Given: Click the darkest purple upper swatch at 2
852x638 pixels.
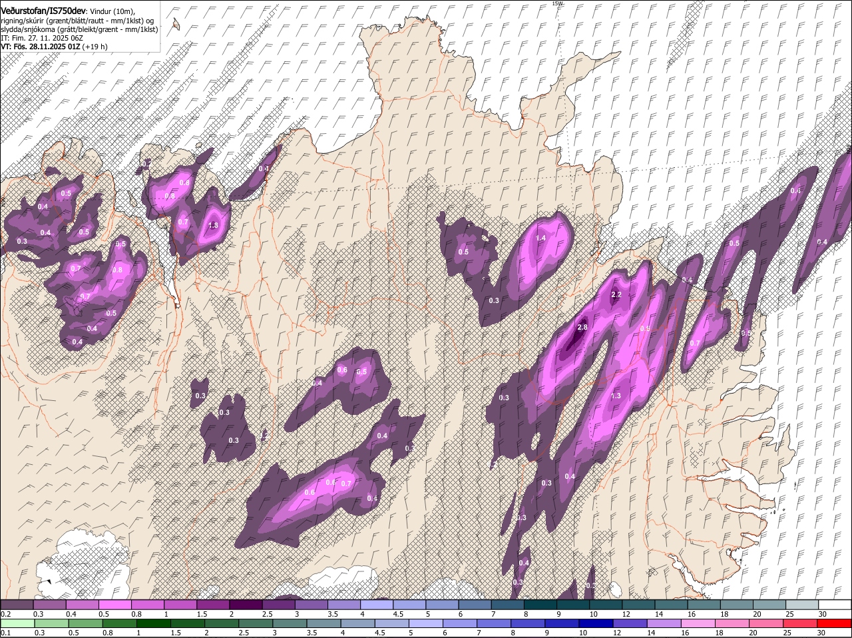Looking at the screenshot, I should point(246,605).
